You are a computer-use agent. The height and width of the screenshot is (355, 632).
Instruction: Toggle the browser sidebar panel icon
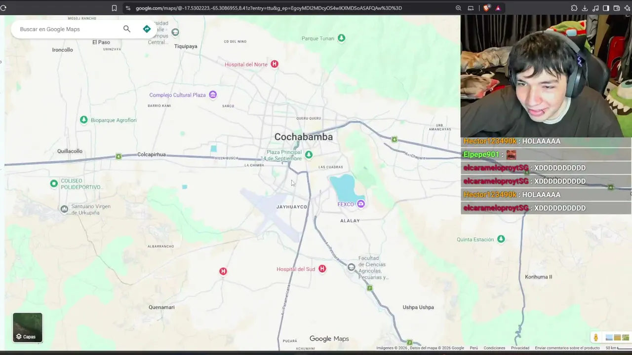point(606,8)
